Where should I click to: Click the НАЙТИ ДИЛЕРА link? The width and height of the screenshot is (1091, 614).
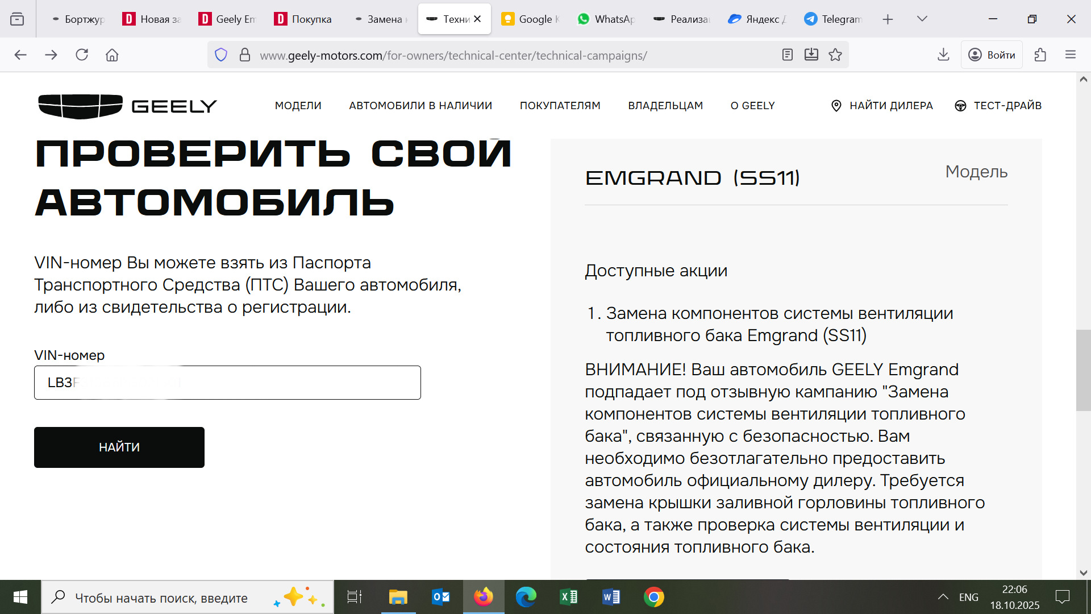point(882,106)
